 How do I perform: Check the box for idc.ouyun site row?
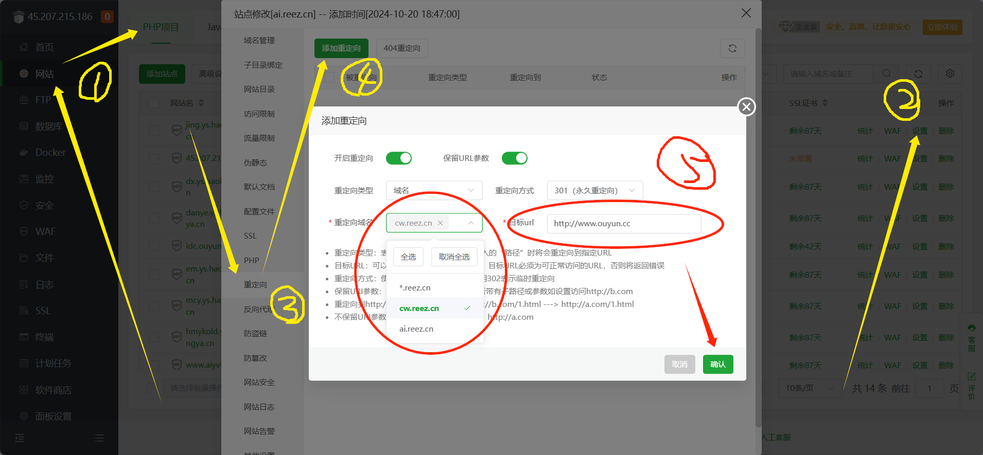coord(154,246)
